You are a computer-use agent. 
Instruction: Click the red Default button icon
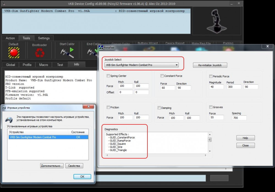[x=13, y=52]
